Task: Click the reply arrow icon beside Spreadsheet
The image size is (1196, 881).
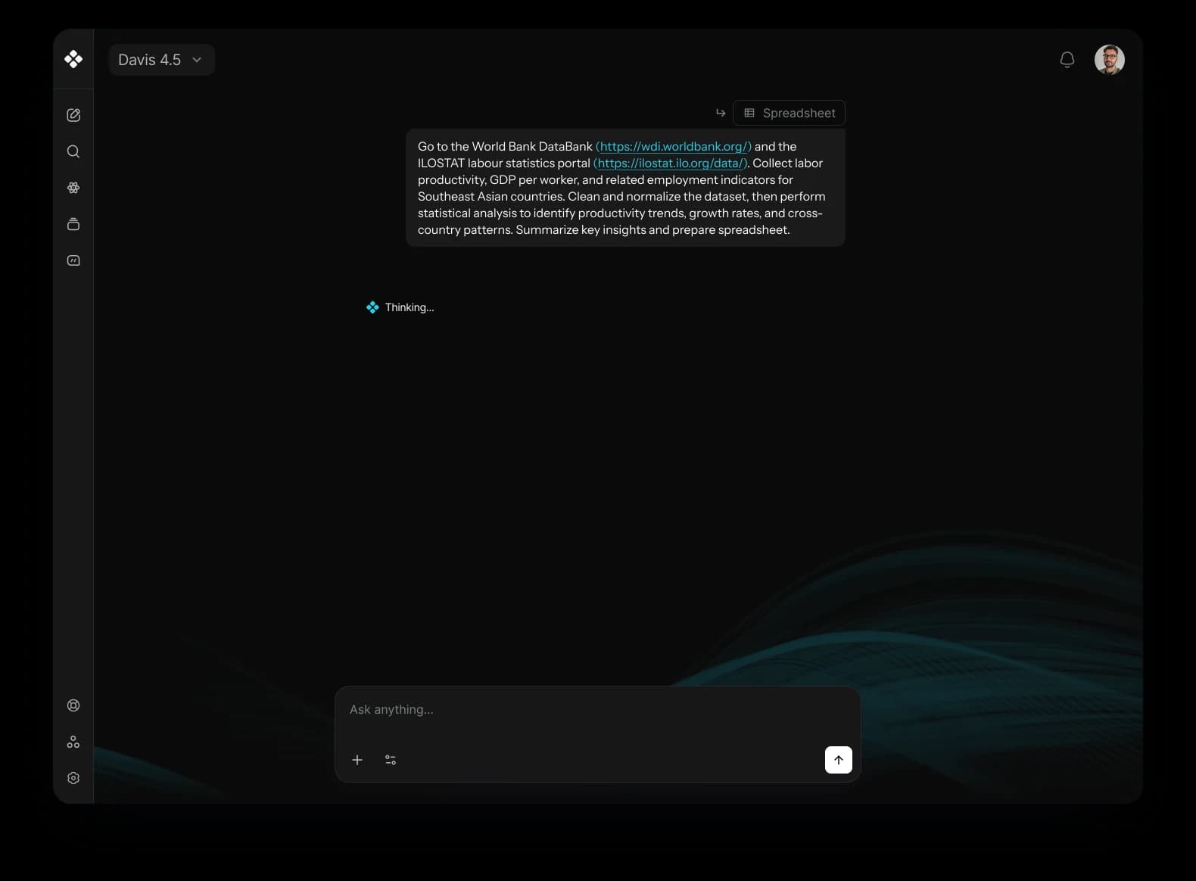Action: click(x=721, y=113)
